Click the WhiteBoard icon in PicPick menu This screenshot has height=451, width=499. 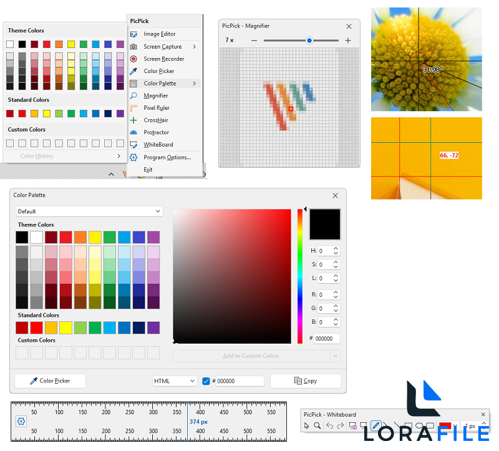pos(133,145)
